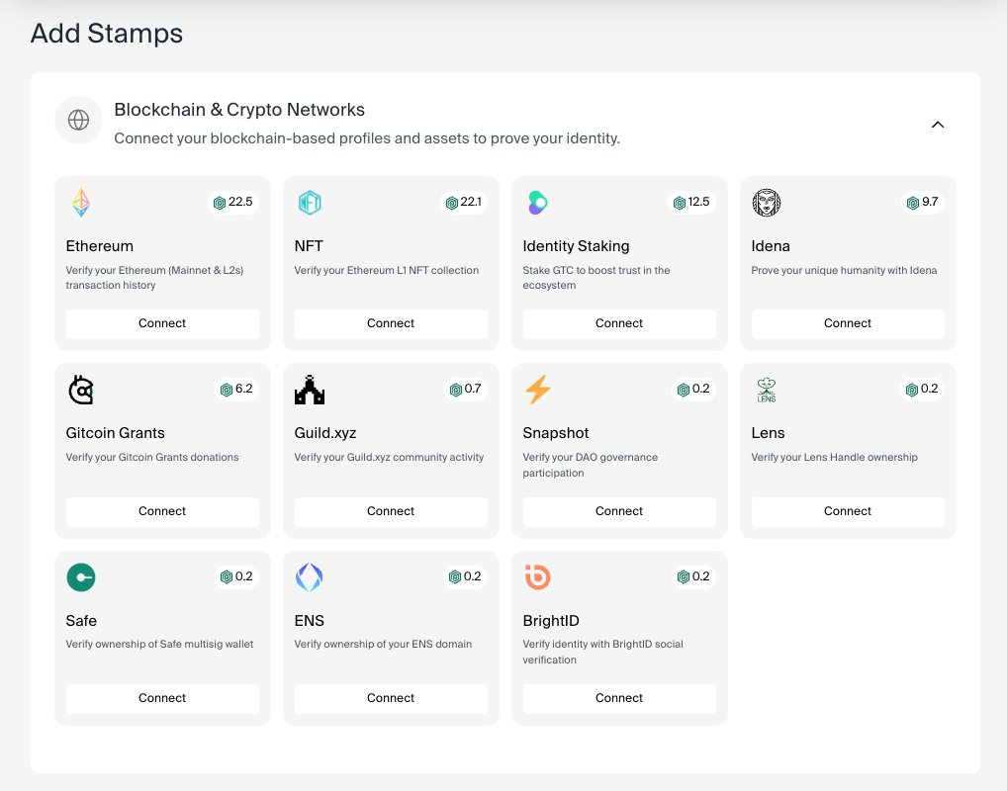
Task: Click 'Verify your Ethereum L1 NFT collection' description
Action: tap(387, 270)
